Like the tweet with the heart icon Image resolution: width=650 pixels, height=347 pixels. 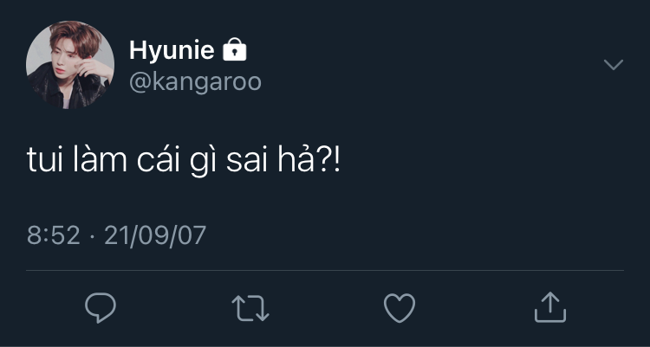tap(400, 308)
